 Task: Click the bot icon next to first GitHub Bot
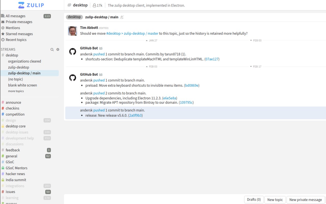click(x=101, y=48)
